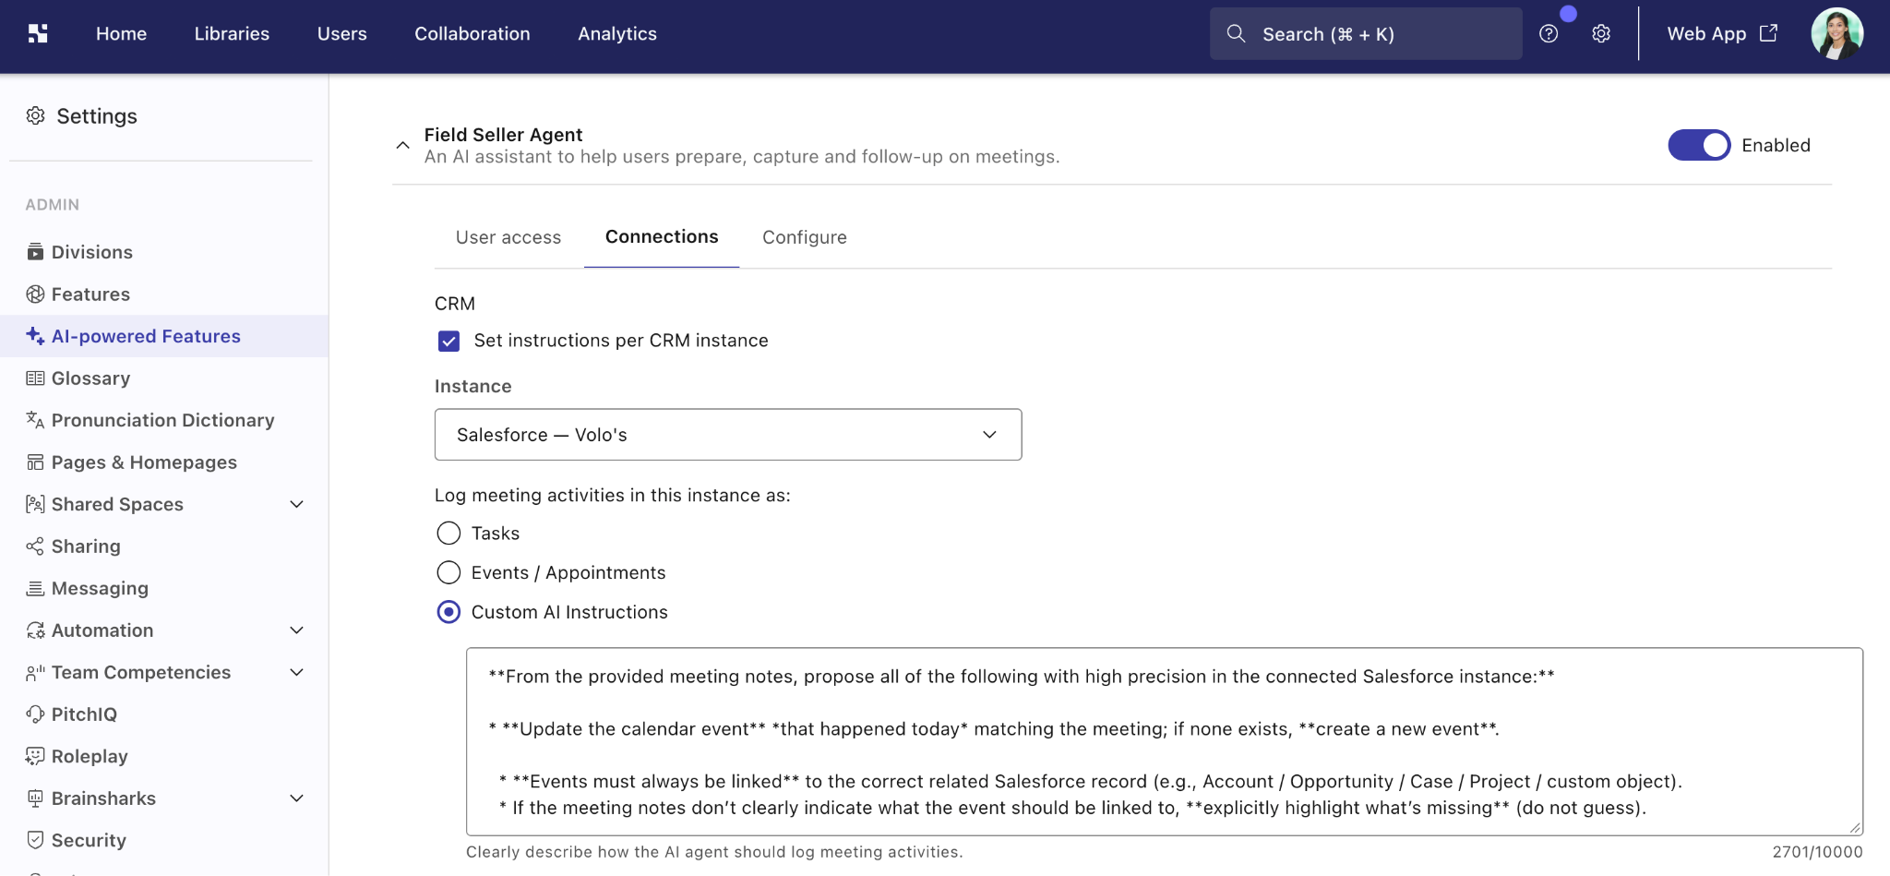Click the Messaging icon in the sidebar
Viewport: 1890px width, 876px height.
(x=35, y=588)
